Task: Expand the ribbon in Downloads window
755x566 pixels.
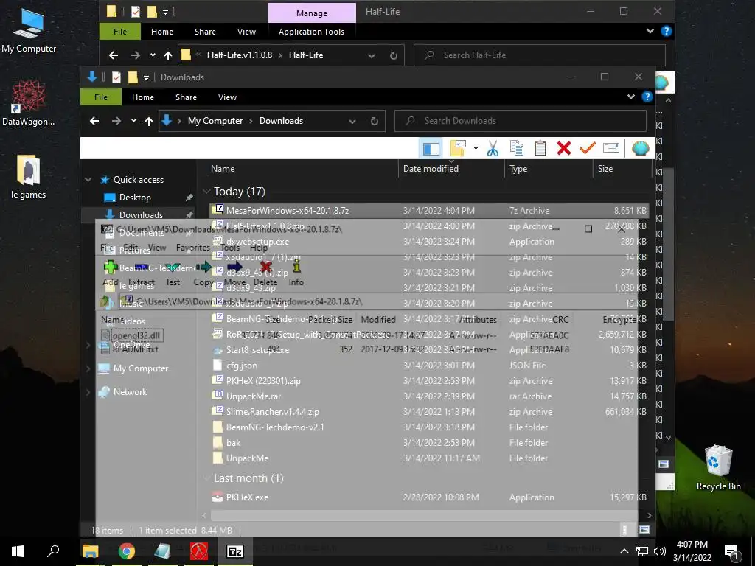Action: tap(631, 97)
